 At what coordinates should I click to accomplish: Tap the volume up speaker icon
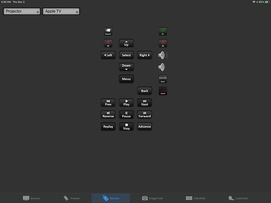163,55
